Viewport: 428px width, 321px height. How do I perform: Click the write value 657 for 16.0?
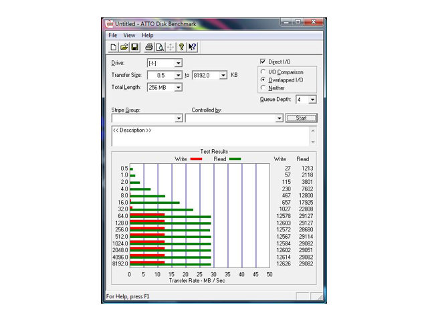click(286, 202)
